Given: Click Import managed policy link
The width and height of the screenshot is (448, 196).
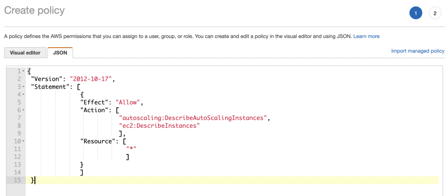Looking at the screenshot, I should point(418,51).
